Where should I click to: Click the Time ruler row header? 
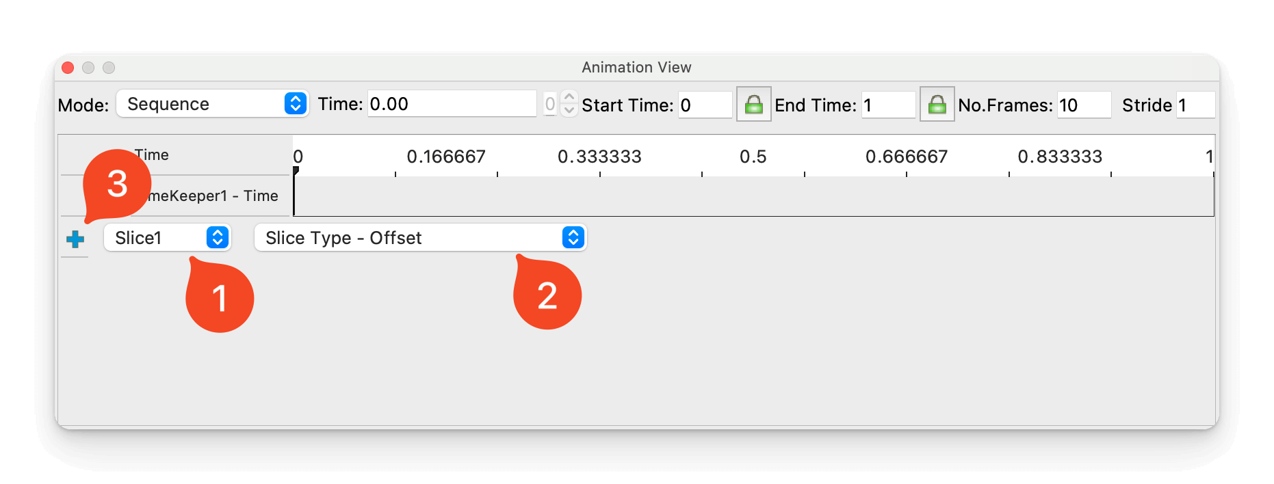[x=152, y=154]
